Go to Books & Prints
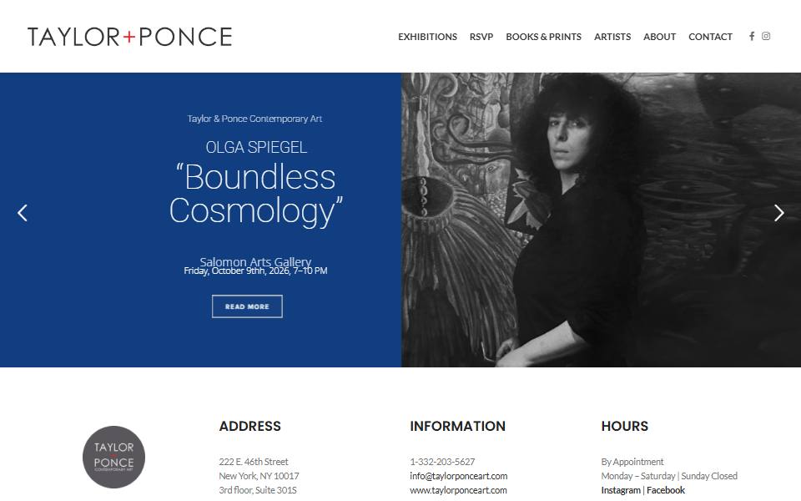The width and height of the screenshot is (801, 501). tap(543, 37)
